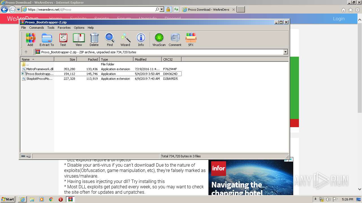Viewport: 362px width, 203px height.
Task: Click the network tray icon
Action: point(322,199)
